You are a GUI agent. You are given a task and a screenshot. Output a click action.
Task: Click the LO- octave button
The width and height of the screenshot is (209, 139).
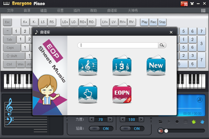pos(74,22)
